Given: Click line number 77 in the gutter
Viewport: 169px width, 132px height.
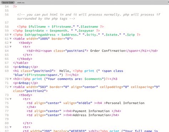Looking at the screenshot, I should [7, 111].
